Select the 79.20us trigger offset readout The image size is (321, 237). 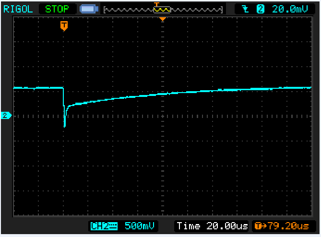(x=282, y=226)
